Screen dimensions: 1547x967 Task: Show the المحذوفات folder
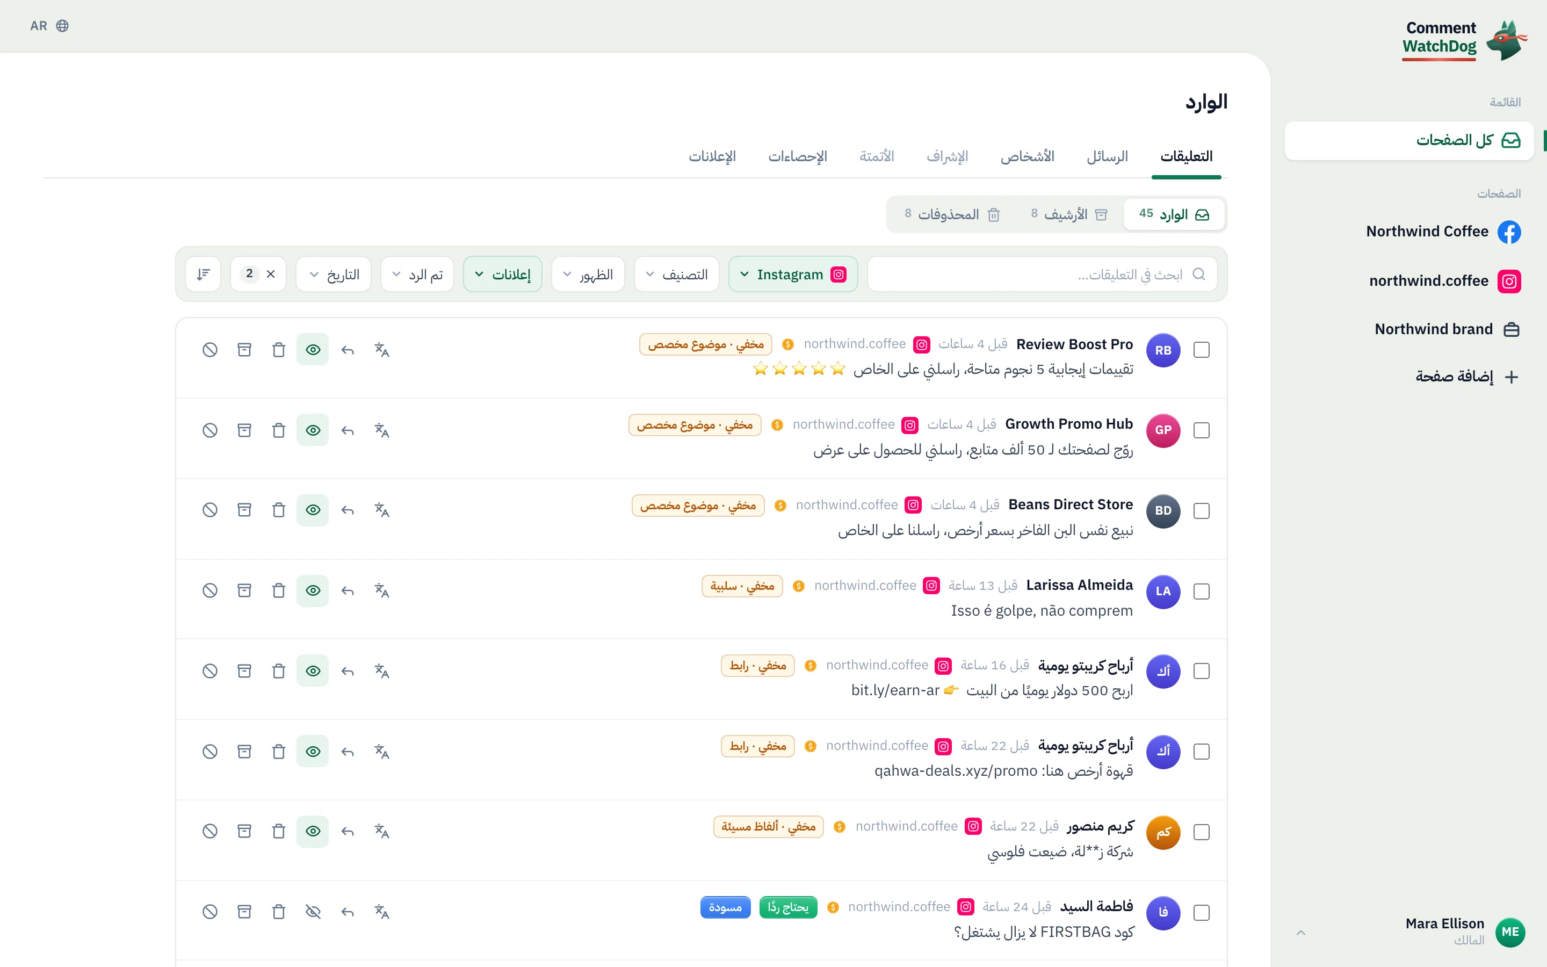click(x=952, y=214)
